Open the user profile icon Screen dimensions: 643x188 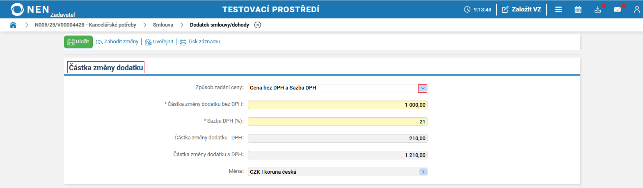(x=637, y=9)
